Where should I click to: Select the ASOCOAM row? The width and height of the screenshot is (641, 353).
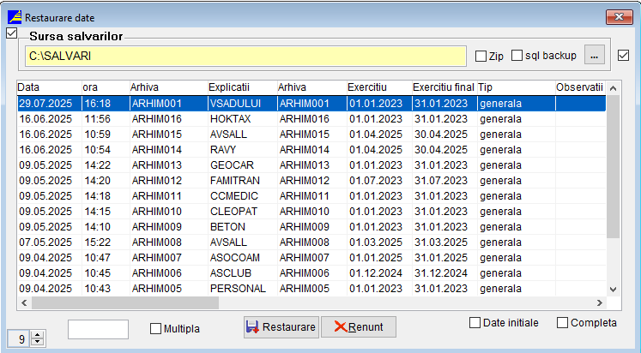[x=311, y=258]
